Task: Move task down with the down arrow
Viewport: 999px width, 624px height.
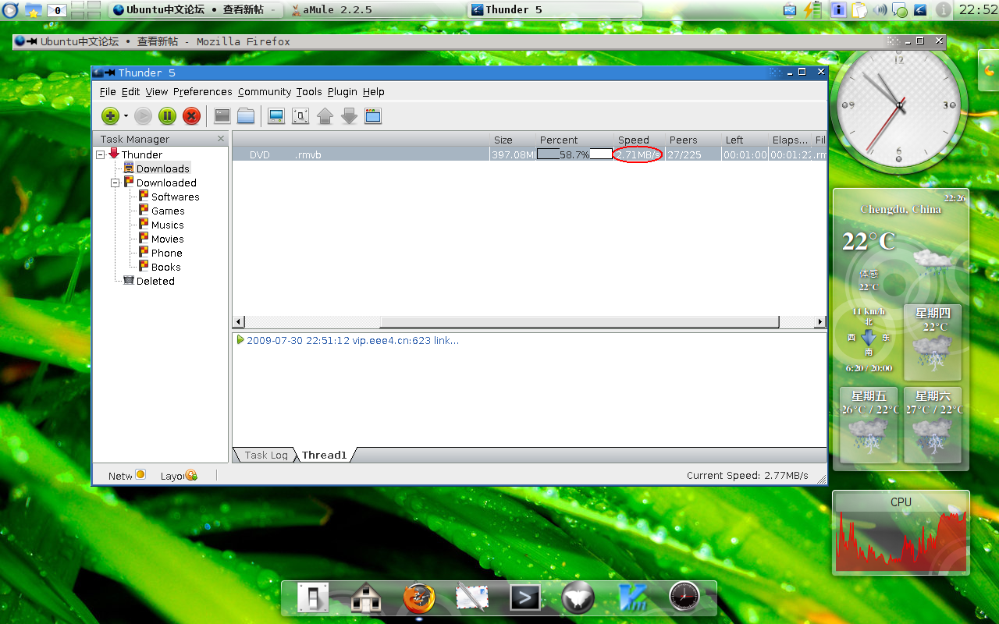Action: coord(349,116)
